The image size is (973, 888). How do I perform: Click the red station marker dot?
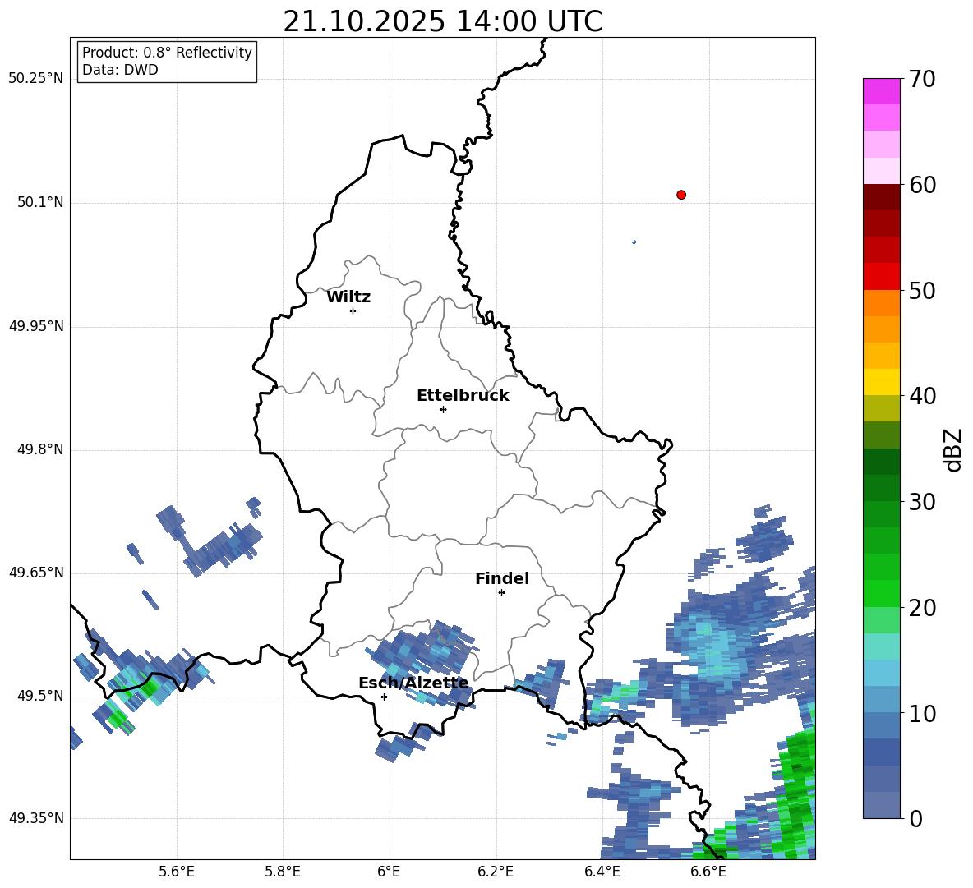681,195
